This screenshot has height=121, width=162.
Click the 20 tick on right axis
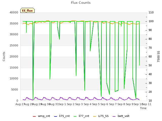pos(150,92)
